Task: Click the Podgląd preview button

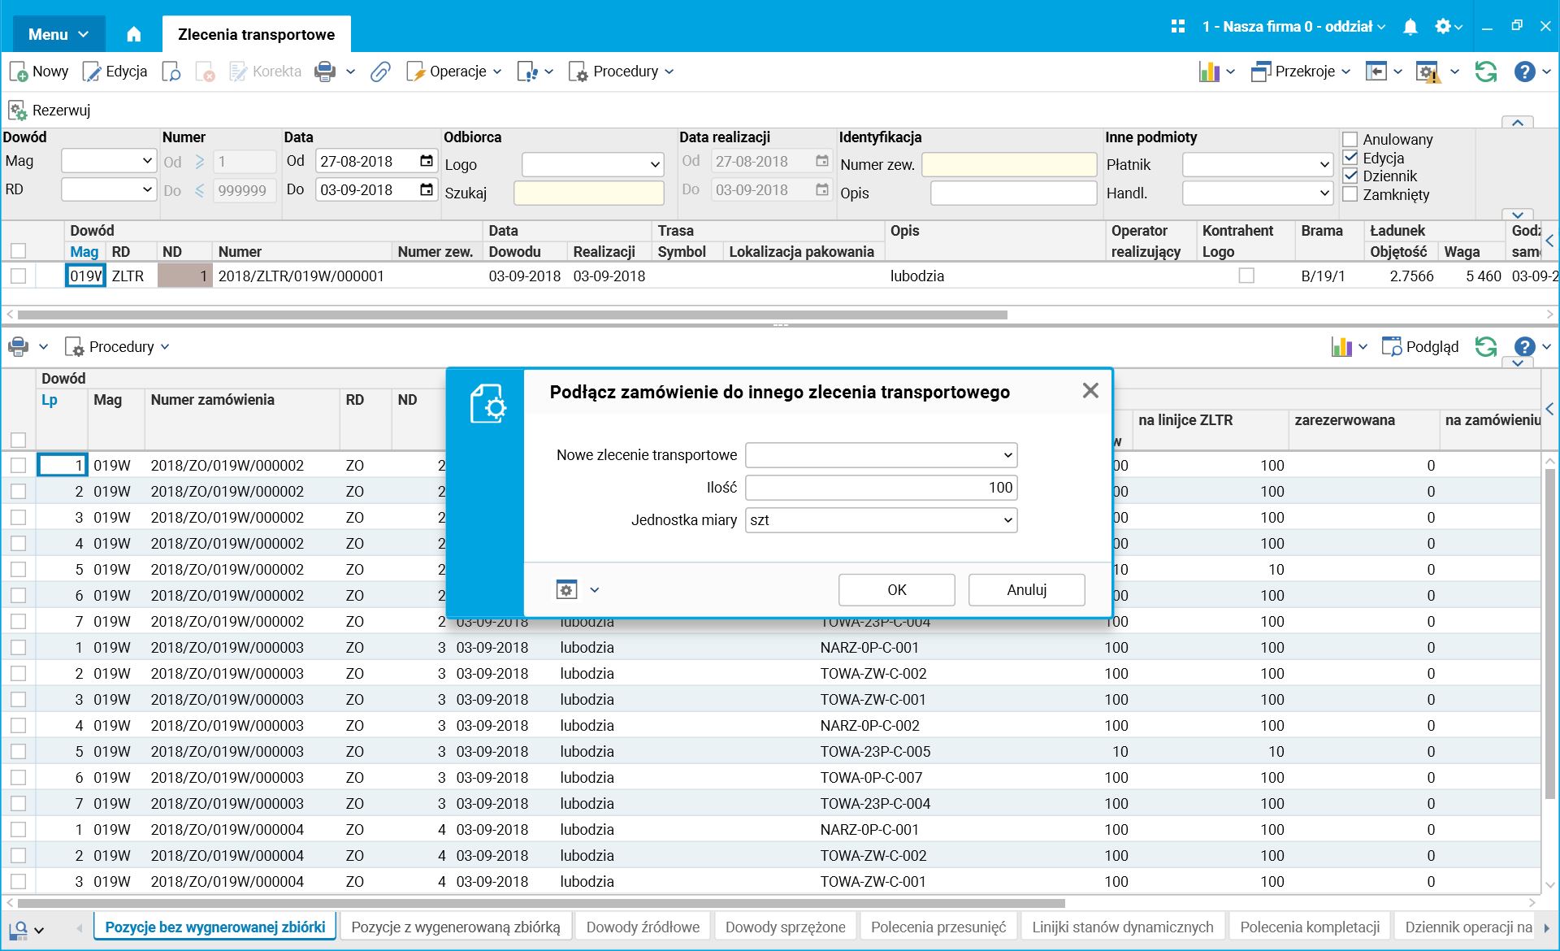Action: (x=1420, y=347)
